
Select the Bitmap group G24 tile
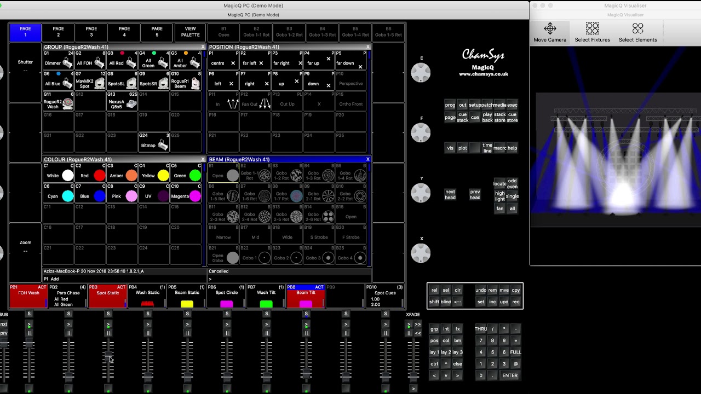click(154, 143)
